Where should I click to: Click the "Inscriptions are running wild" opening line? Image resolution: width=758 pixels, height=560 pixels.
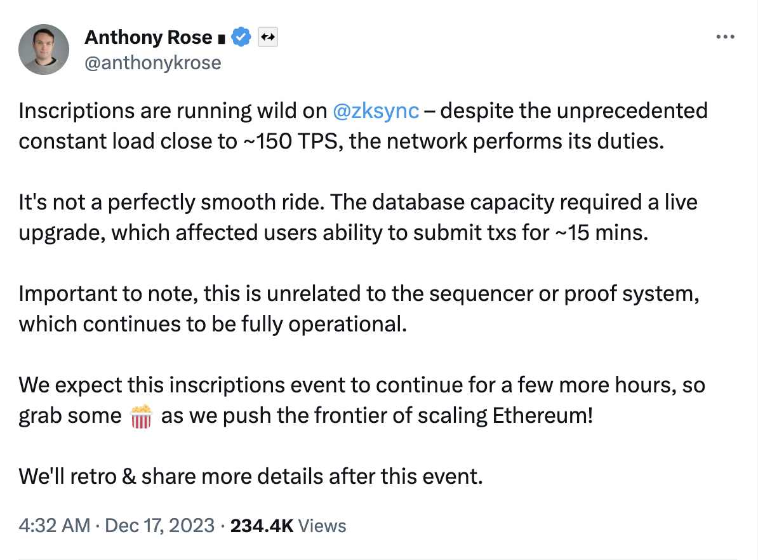pos(171,110)
